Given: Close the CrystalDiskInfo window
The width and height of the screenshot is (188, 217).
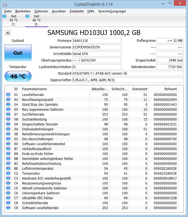Looking at the screenshot, I should point(180,3).
